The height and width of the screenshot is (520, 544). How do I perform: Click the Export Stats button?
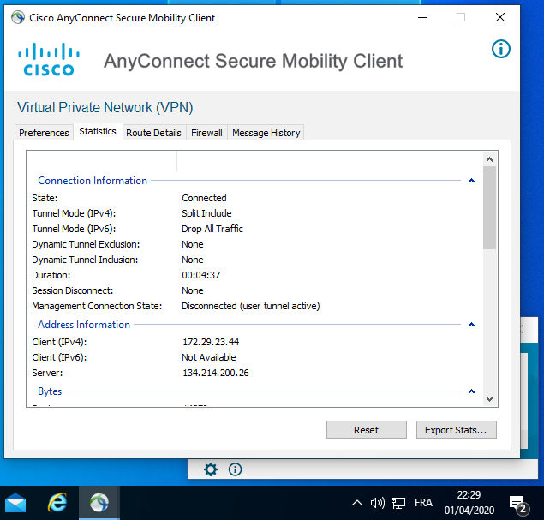click(455, 430)
